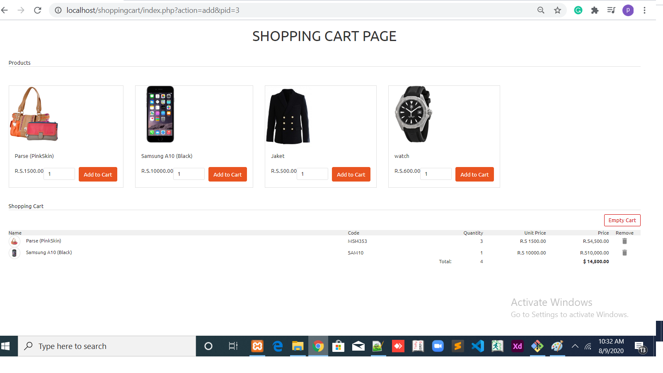Click the quantity field for Samsung A10

coord(189,174)
